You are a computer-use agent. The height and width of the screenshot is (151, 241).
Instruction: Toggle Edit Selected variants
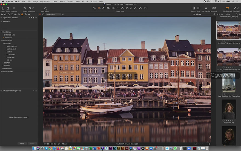pyautogui.click(x=227, y=8)
